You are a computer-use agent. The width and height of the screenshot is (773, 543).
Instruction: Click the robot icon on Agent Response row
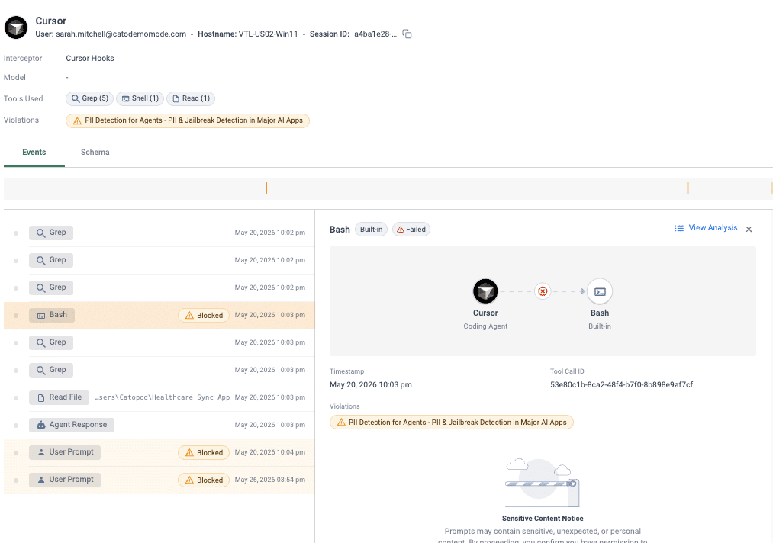coord(41,425)
